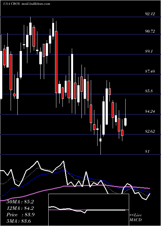
Task: Click the 90.72 price axis label
Action: point(150,31)
